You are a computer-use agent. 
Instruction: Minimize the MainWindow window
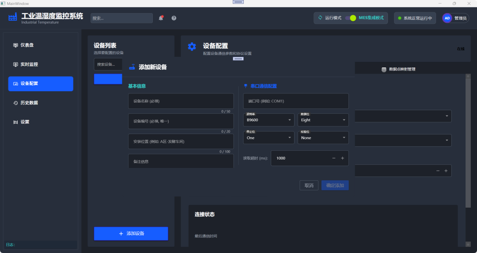tap(440, 4)
